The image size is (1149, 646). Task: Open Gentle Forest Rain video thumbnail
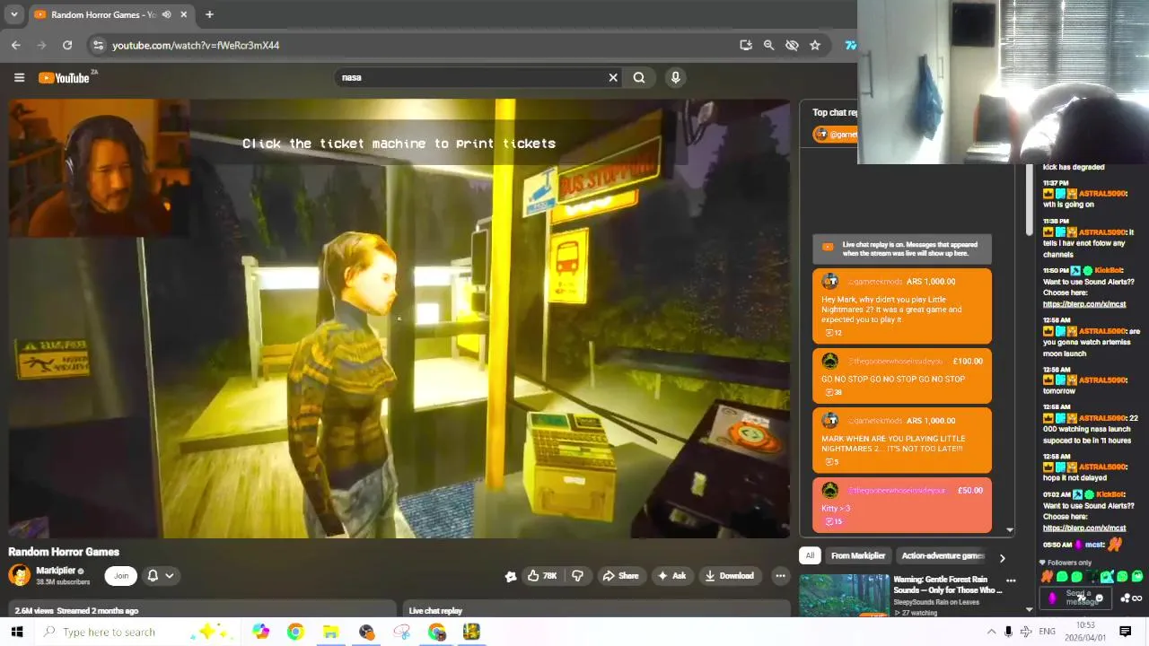(844, 595)
